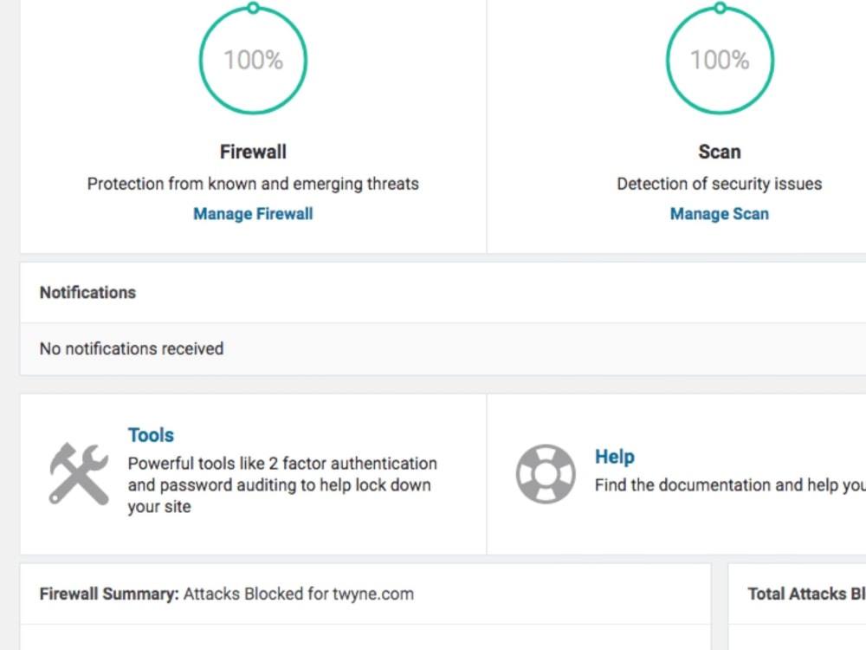Open the Tools section via its heading
866x650 pixels.
click(x=151, y=435)
